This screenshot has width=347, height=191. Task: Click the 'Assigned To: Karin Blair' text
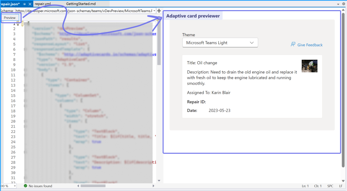click(x=208, y=93)
